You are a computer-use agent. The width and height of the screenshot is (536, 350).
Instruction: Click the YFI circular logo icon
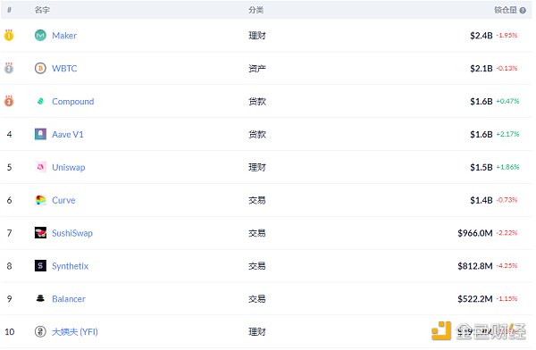(40, 331)
